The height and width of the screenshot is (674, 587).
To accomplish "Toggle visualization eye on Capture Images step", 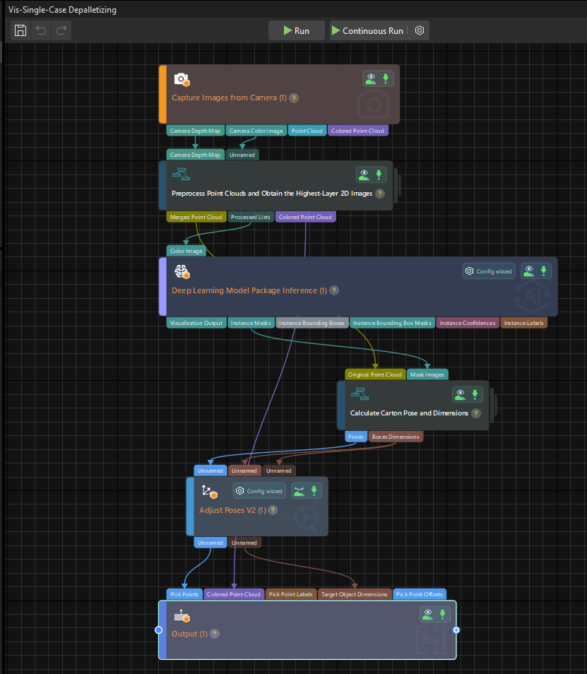I will 370,78.
